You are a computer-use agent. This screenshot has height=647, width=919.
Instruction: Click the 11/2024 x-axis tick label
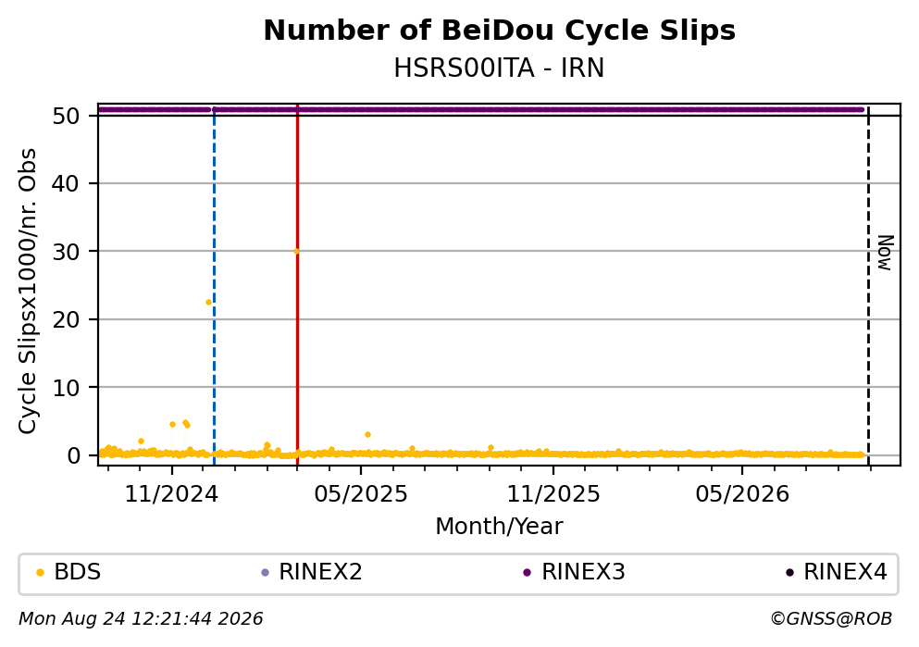click(171, 494)
